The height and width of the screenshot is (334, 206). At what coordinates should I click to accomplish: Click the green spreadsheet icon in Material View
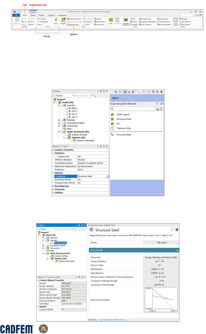click(177, 230)
